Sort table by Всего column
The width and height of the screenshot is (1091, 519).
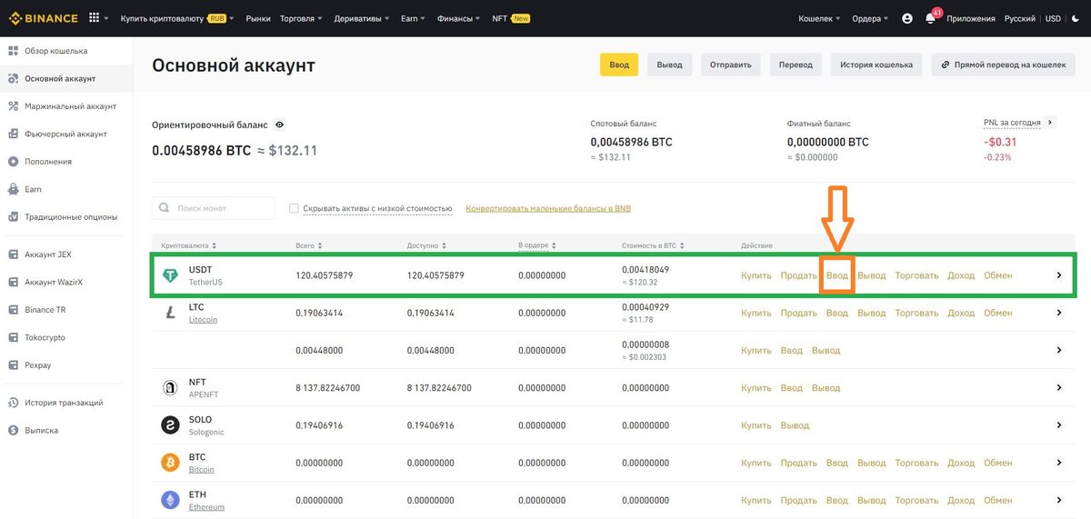tap(309, 246)
